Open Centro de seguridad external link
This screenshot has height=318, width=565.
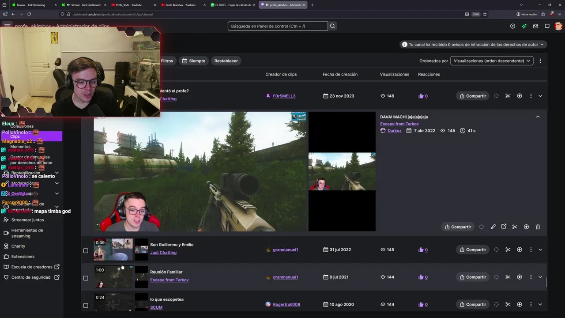click(31, 277)
